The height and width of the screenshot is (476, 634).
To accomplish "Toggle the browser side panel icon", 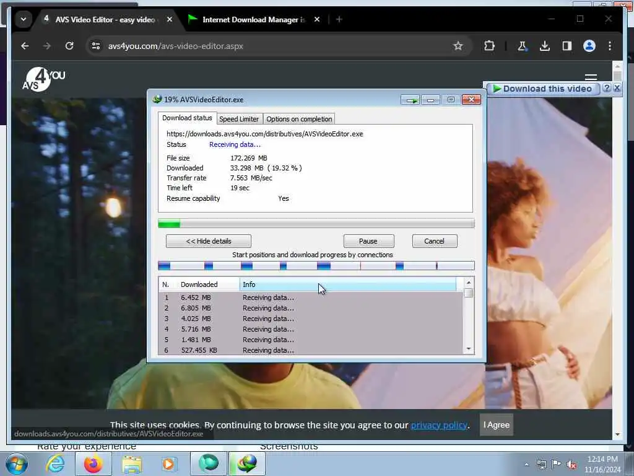I will point(567,46).
